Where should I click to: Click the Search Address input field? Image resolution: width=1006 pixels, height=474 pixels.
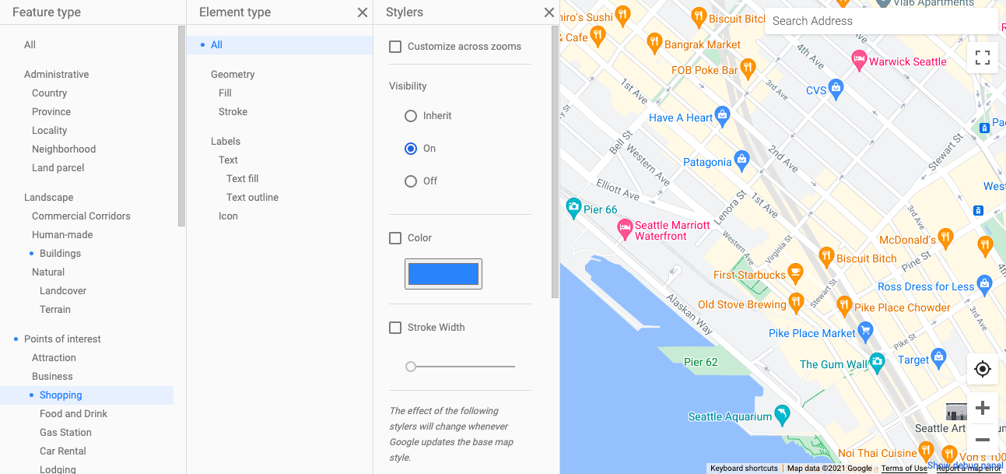pyautogui.click(x=882, y=21)
